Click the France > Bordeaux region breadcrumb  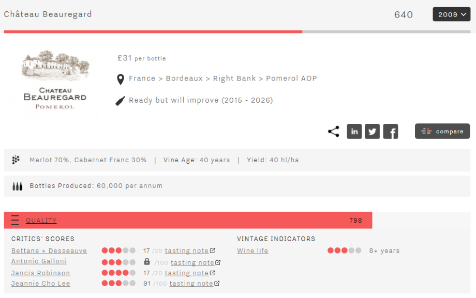(x=223, y=78)
